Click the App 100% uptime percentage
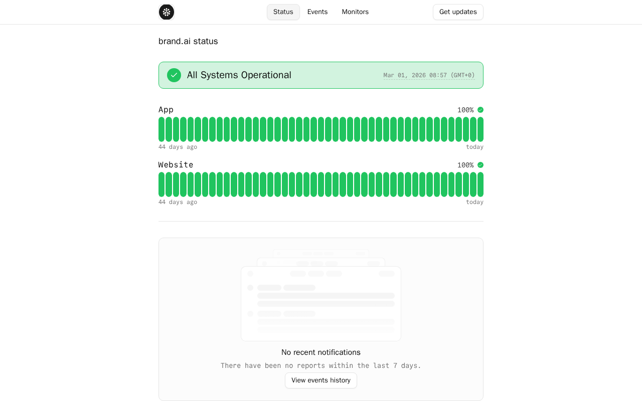Image resolution: width=642 pixels, height=401 pixels. 465,110
